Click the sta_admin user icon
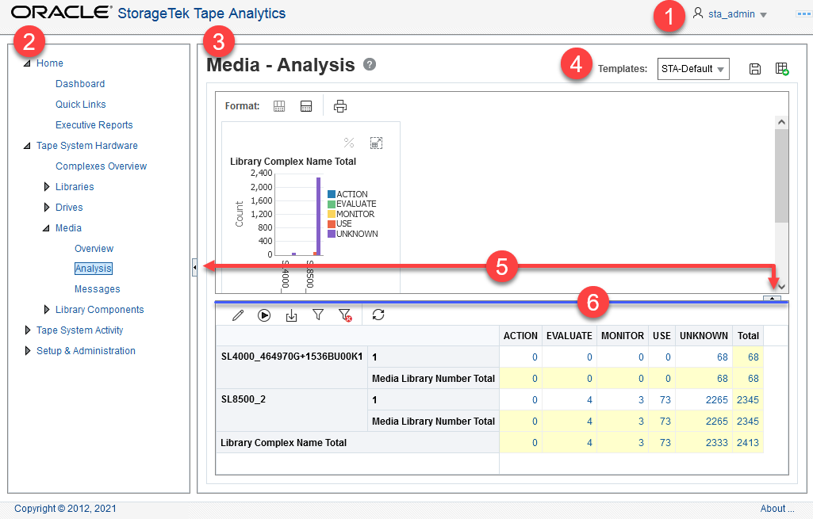The height and width of the screenshot is (519, 813). (x=698, y=13)
